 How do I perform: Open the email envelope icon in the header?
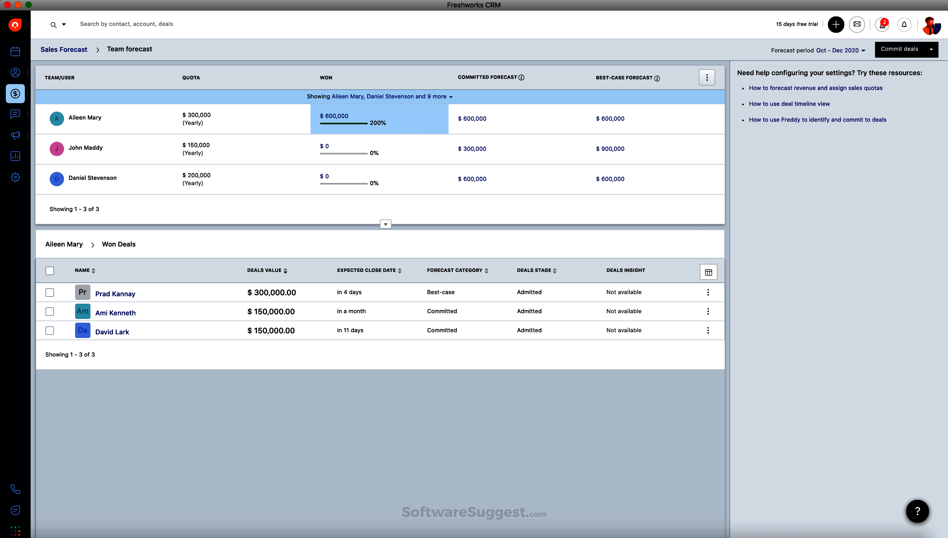pyautogui.click(x=857, y=24)
